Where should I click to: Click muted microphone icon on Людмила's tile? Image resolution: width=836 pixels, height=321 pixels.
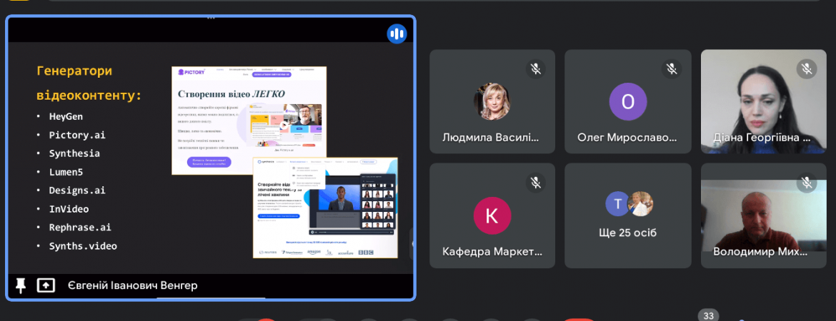tap(536, 68)
